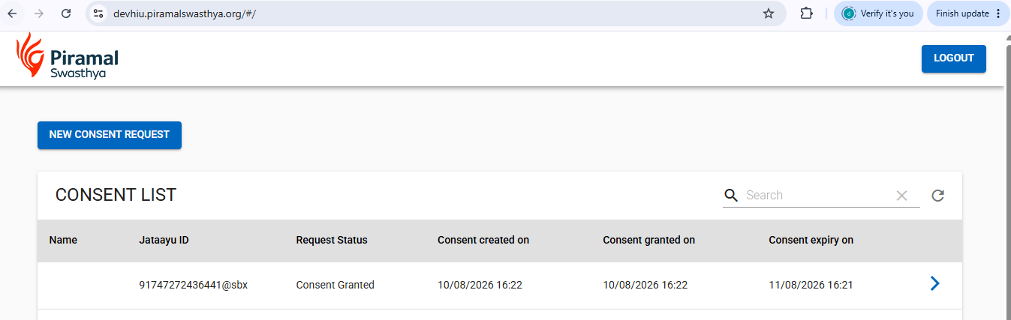Click the Consent created on column header

click(x=483, y=241)
